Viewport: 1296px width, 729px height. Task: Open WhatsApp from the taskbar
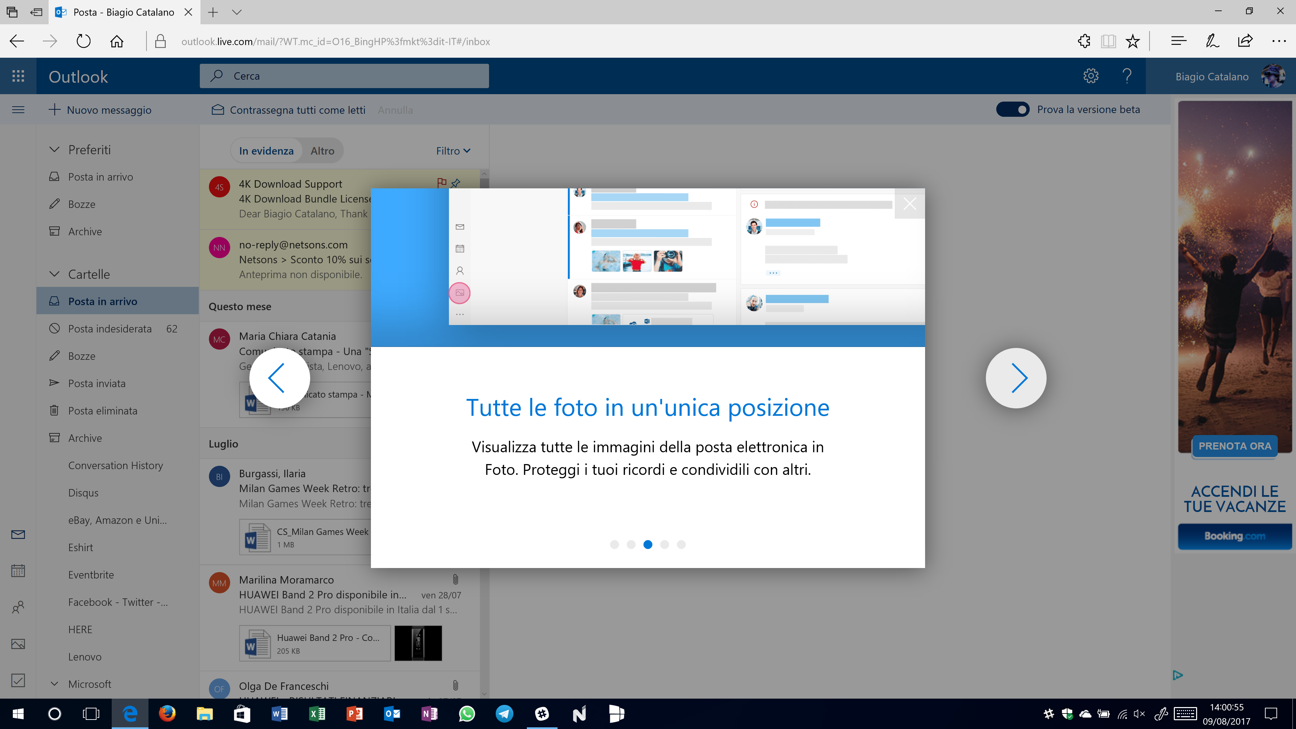(467, 713)
